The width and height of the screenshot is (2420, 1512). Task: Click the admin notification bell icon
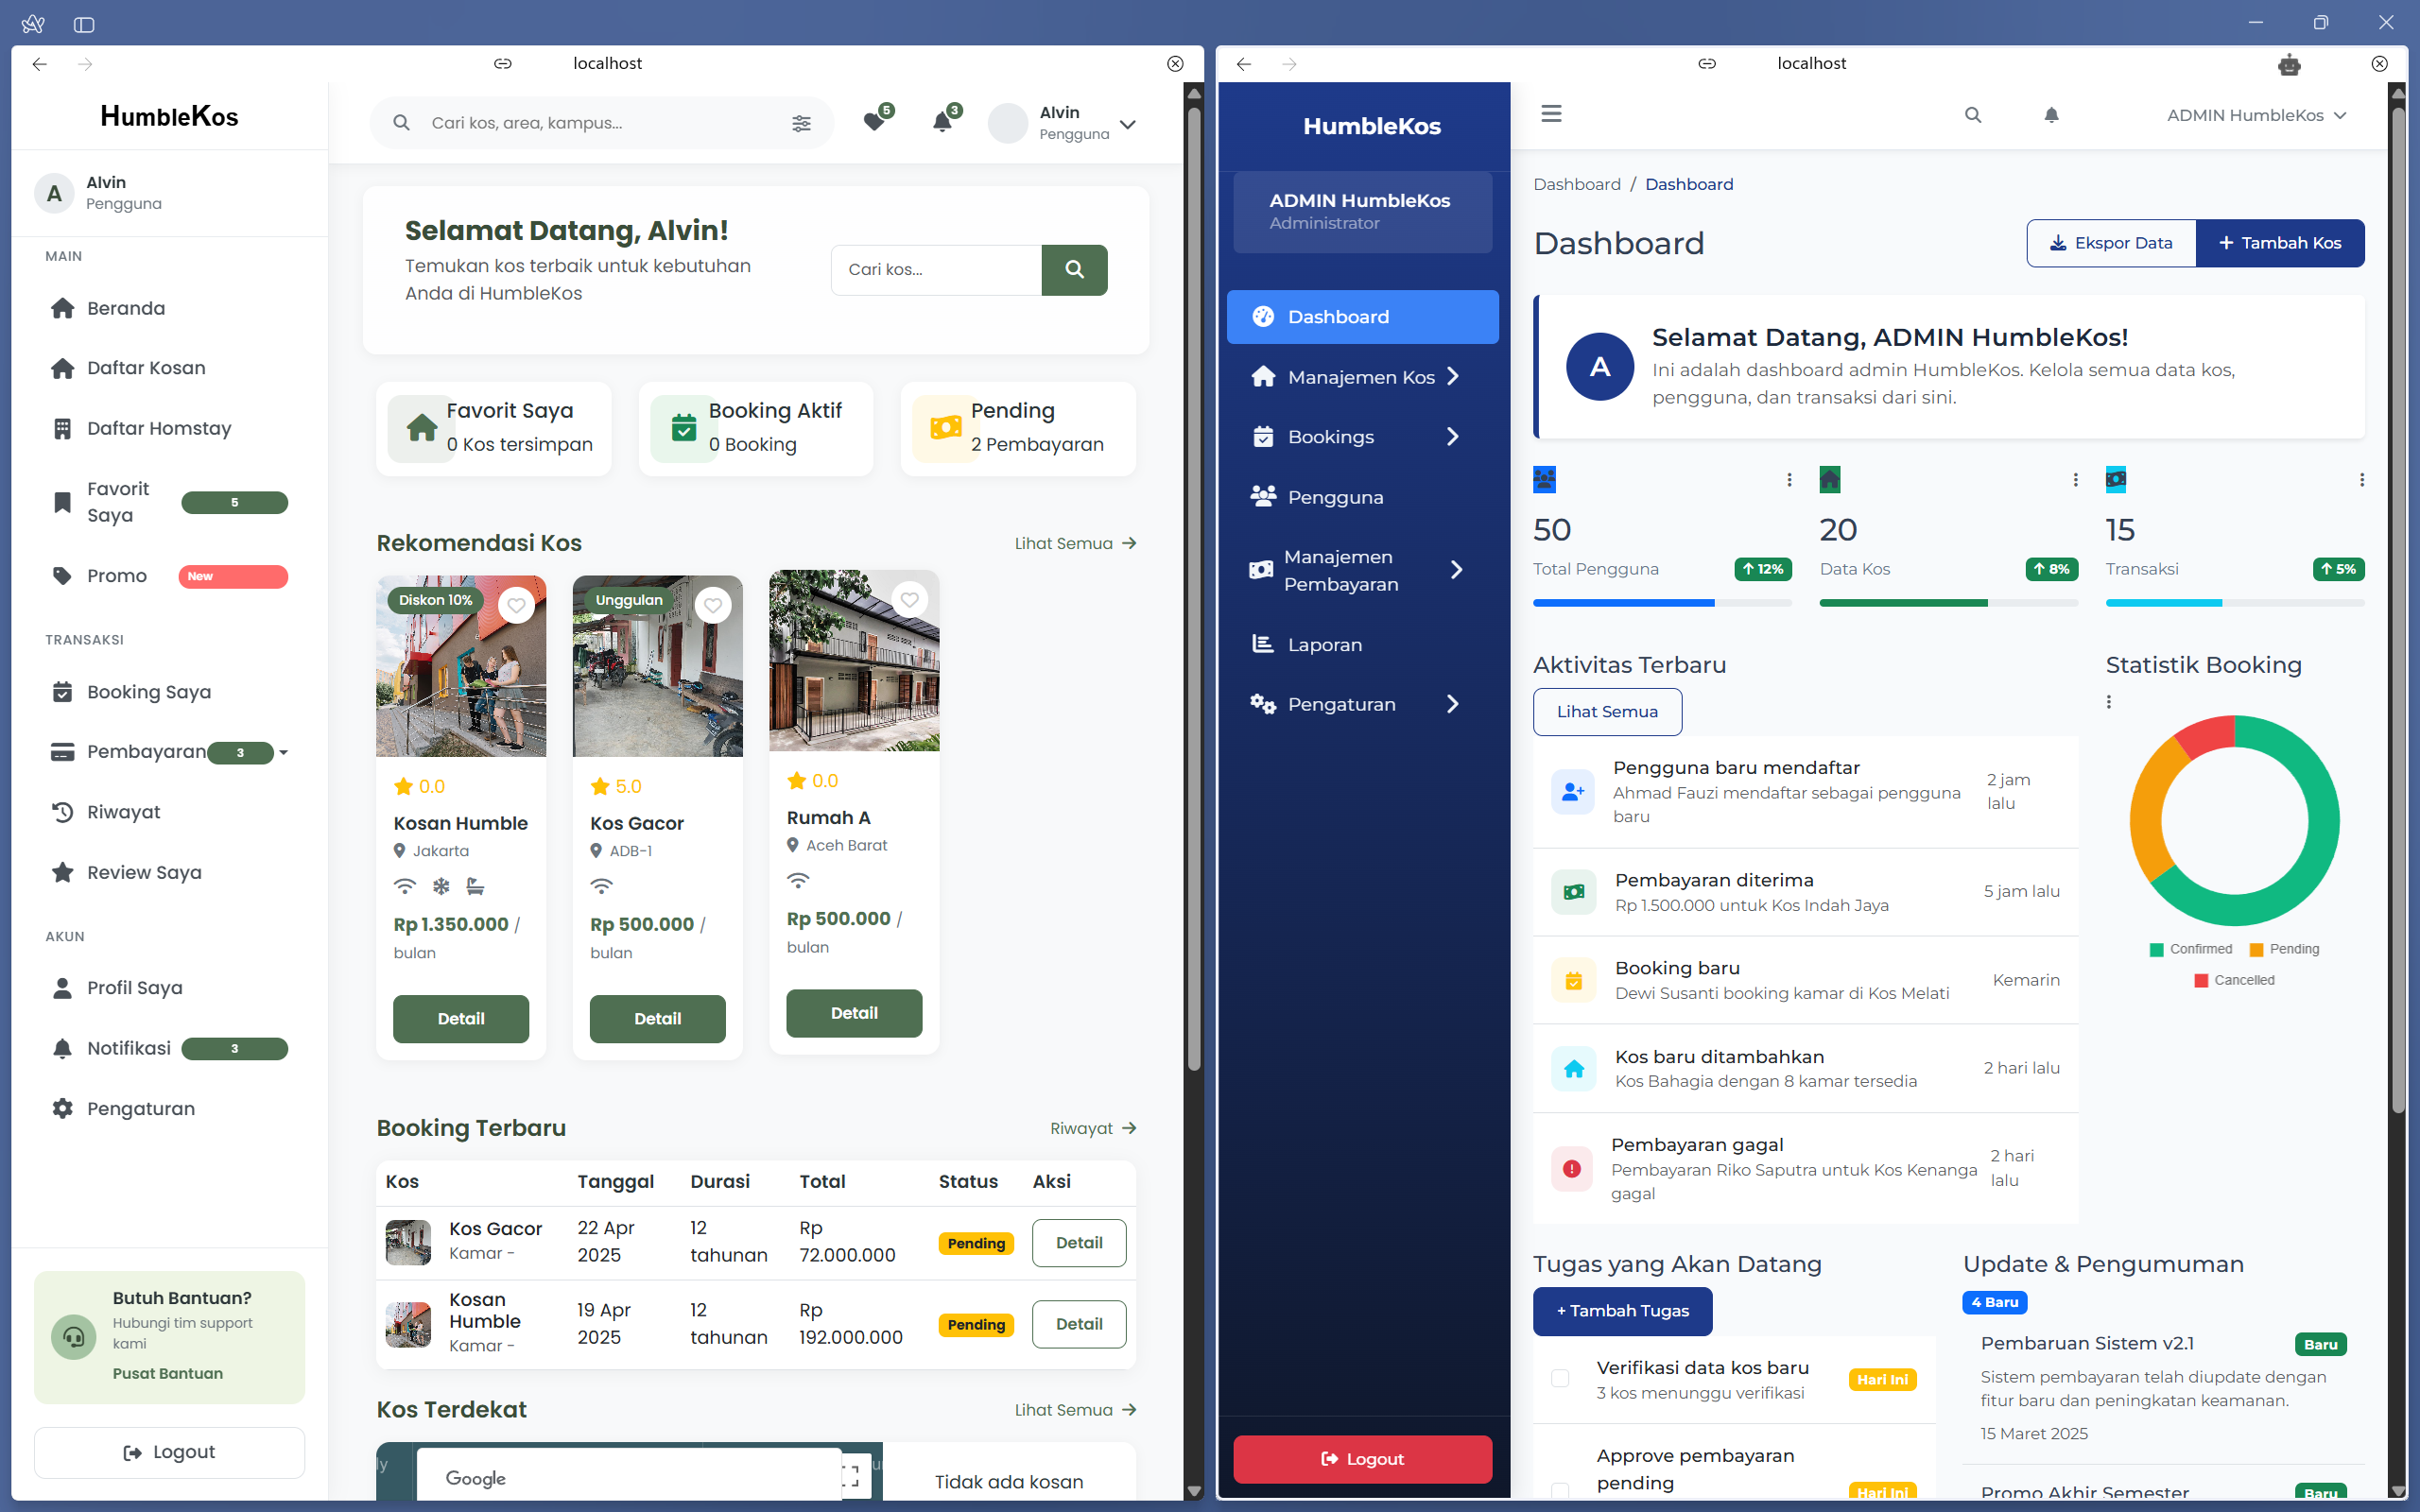(x=2051, y=115)
